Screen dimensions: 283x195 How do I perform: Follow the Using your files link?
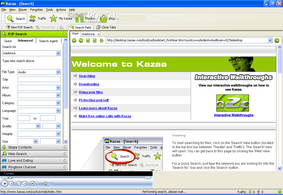(x=91, y=92)
